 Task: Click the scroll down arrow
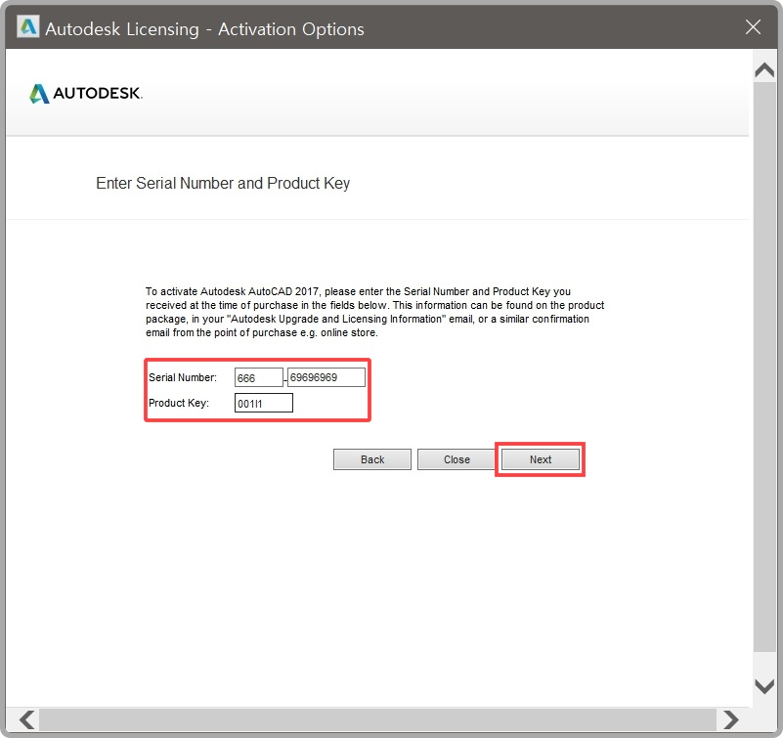764,686
